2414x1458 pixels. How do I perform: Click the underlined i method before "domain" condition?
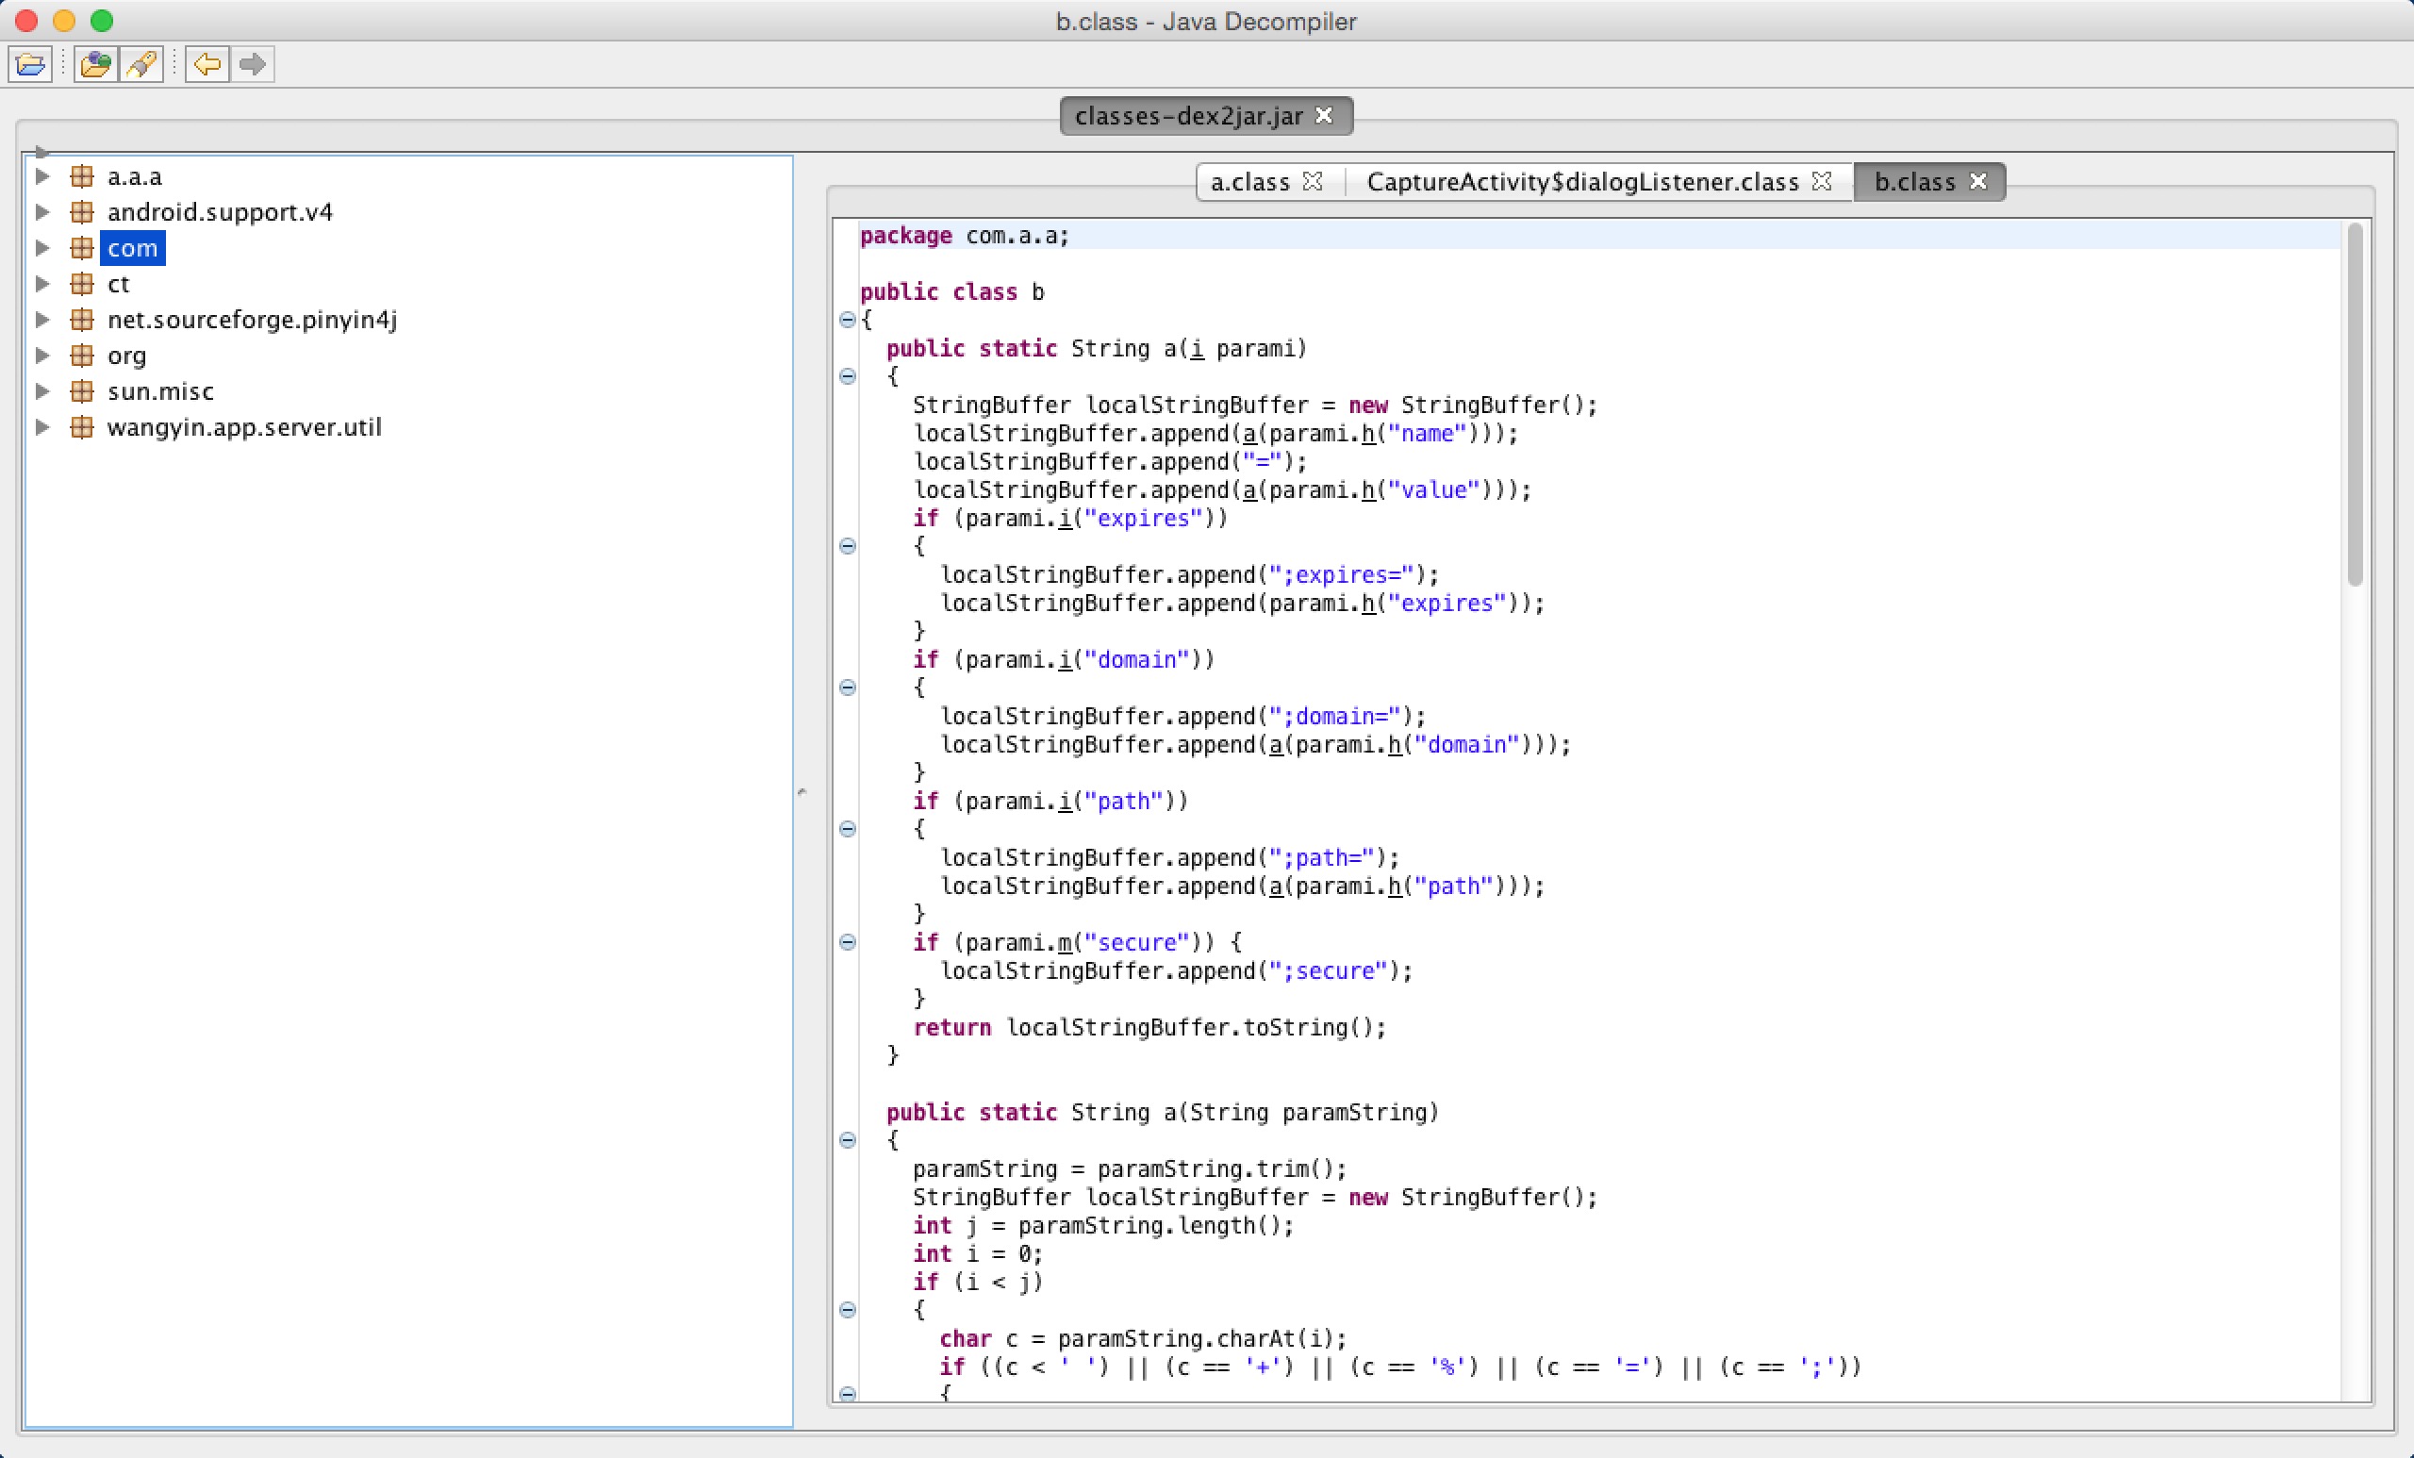coord(1065,659)
